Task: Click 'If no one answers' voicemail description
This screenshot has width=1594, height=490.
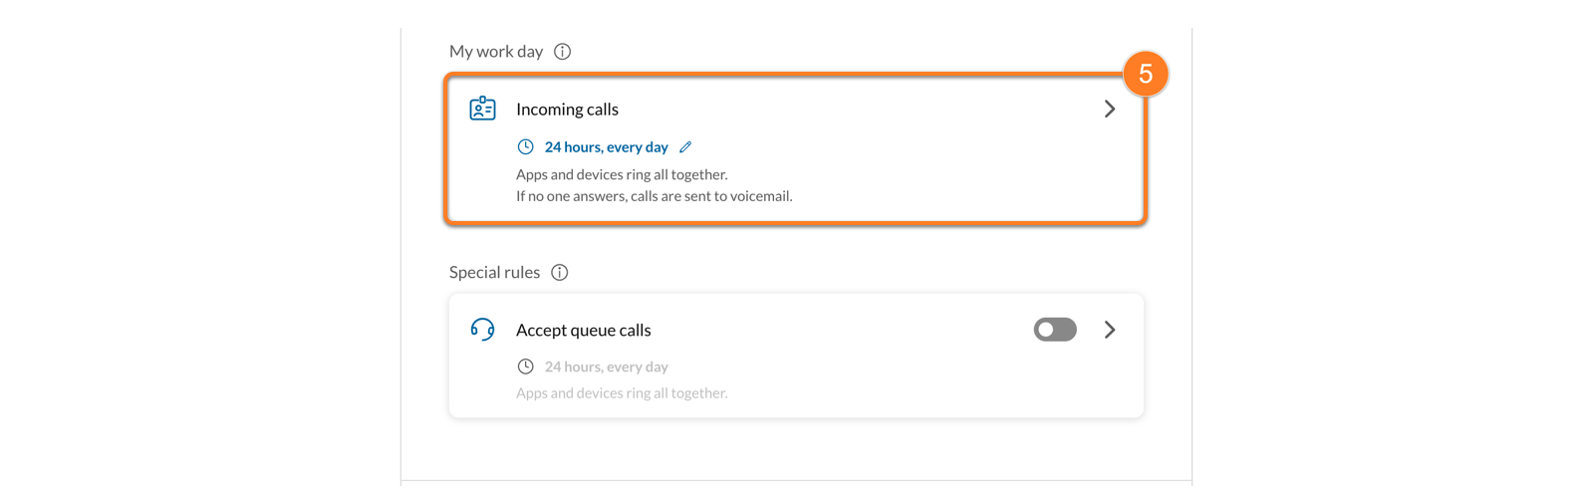Action: pos(654,196)
